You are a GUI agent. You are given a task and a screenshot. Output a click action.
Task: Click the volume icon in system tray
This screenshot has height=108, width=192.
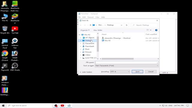(166, 106)
